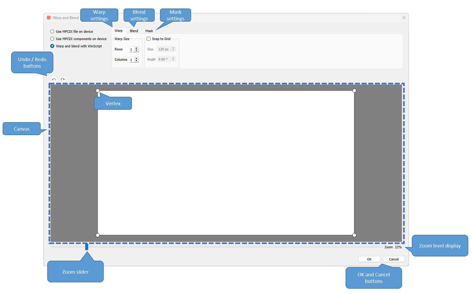Choose Use MPCDI components on device option
Viewport: 472px width, 294px height.
pyautogui.click(x=52, y=39)
